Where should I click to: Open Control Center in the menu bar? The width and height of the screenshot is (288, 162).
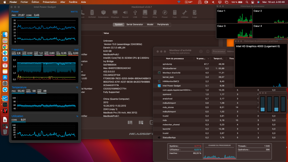click(x=253, y=2)
